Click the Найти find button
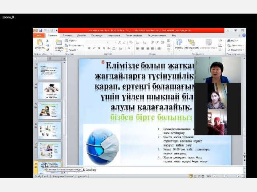Image resolution: width=257 pixels, height=192 pixels. click(233, 41)
